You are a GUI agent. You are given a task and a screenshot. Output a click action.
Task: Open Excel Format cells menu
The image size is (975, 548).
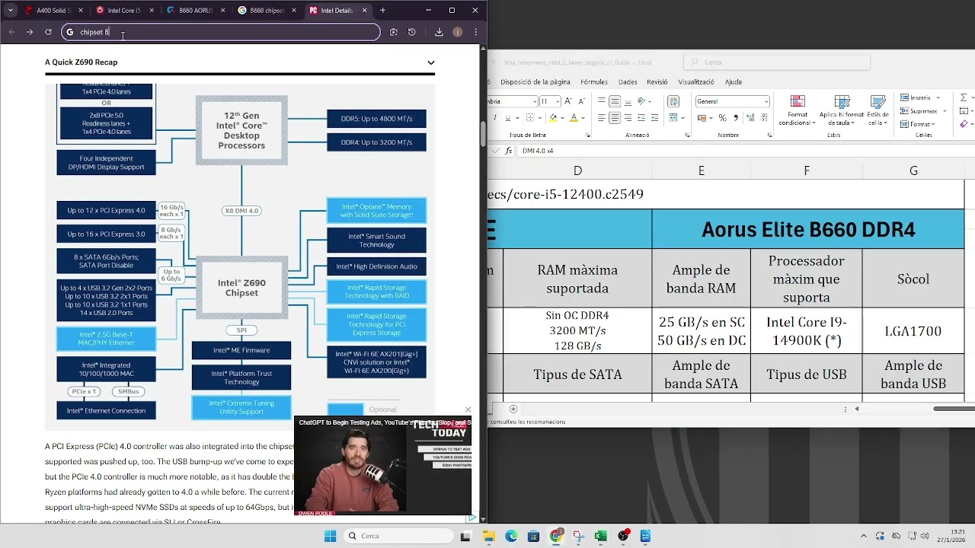pos(919,124)
